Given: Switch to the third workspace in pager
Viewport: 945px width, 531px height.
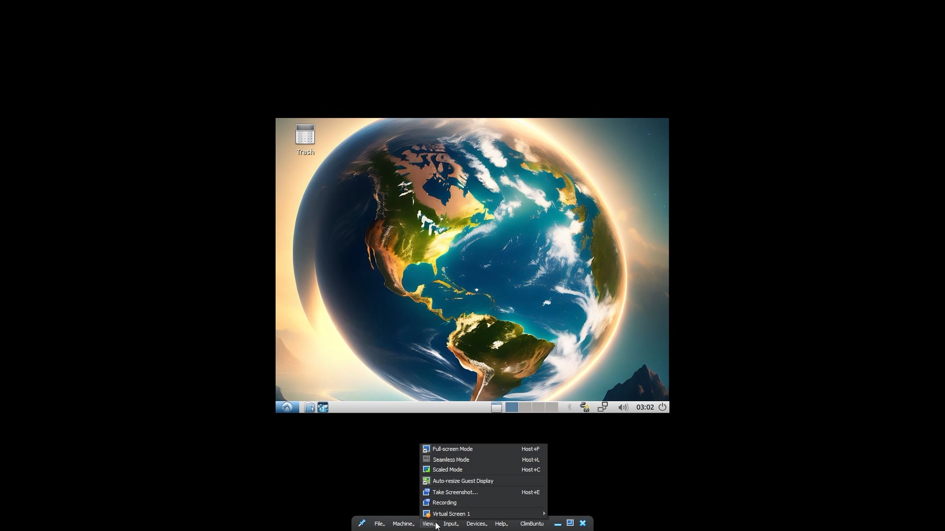Looking at the screenshot, I should [538, 407].
